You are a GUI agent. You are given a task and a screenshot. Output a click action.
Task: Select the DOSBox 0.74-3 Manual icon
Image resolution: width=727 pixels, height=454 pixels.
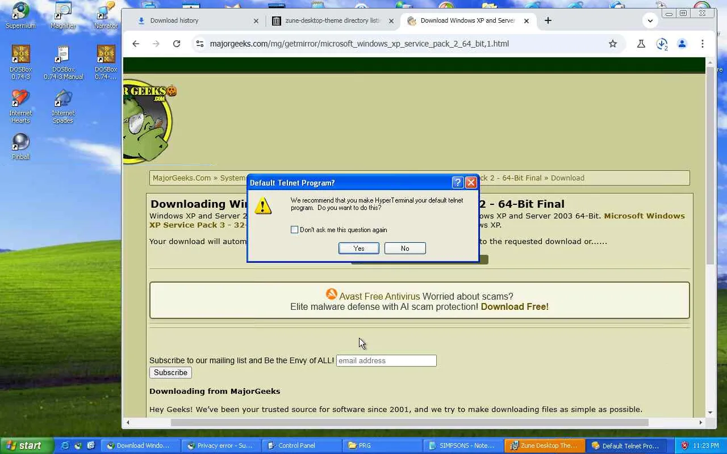(x=63, y=62)
